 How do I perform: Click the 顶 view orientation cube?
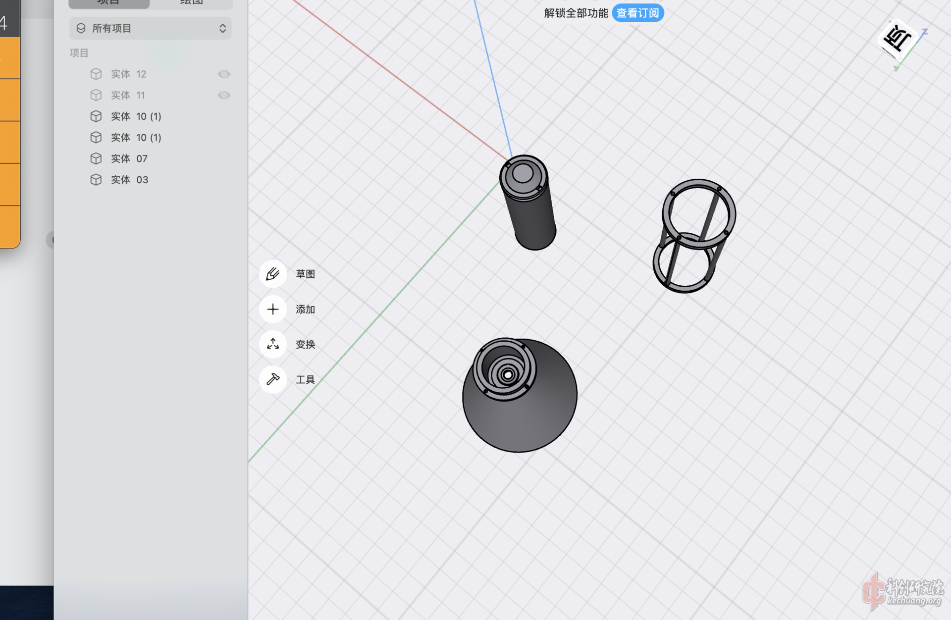(898, 39)
